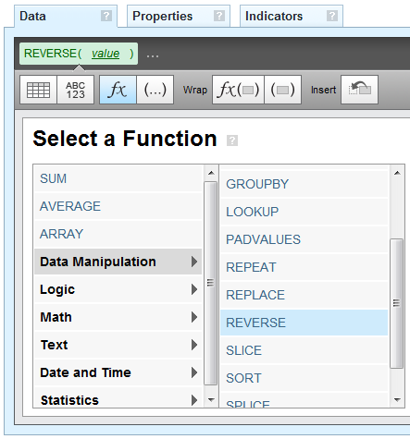The height and width of the screenshot is (439, 410).
Task: Select the REPEAT function
Action: click(304, 267)
